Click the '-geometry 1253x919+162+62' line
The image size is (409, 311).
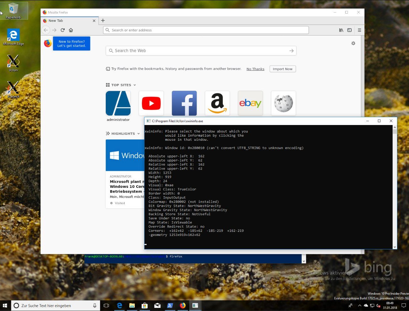pos(174,235)
